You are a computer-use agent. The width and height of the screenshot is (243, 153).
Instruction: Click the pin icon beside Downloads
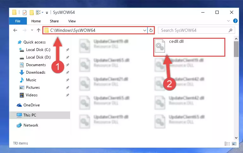pos(67,72)
